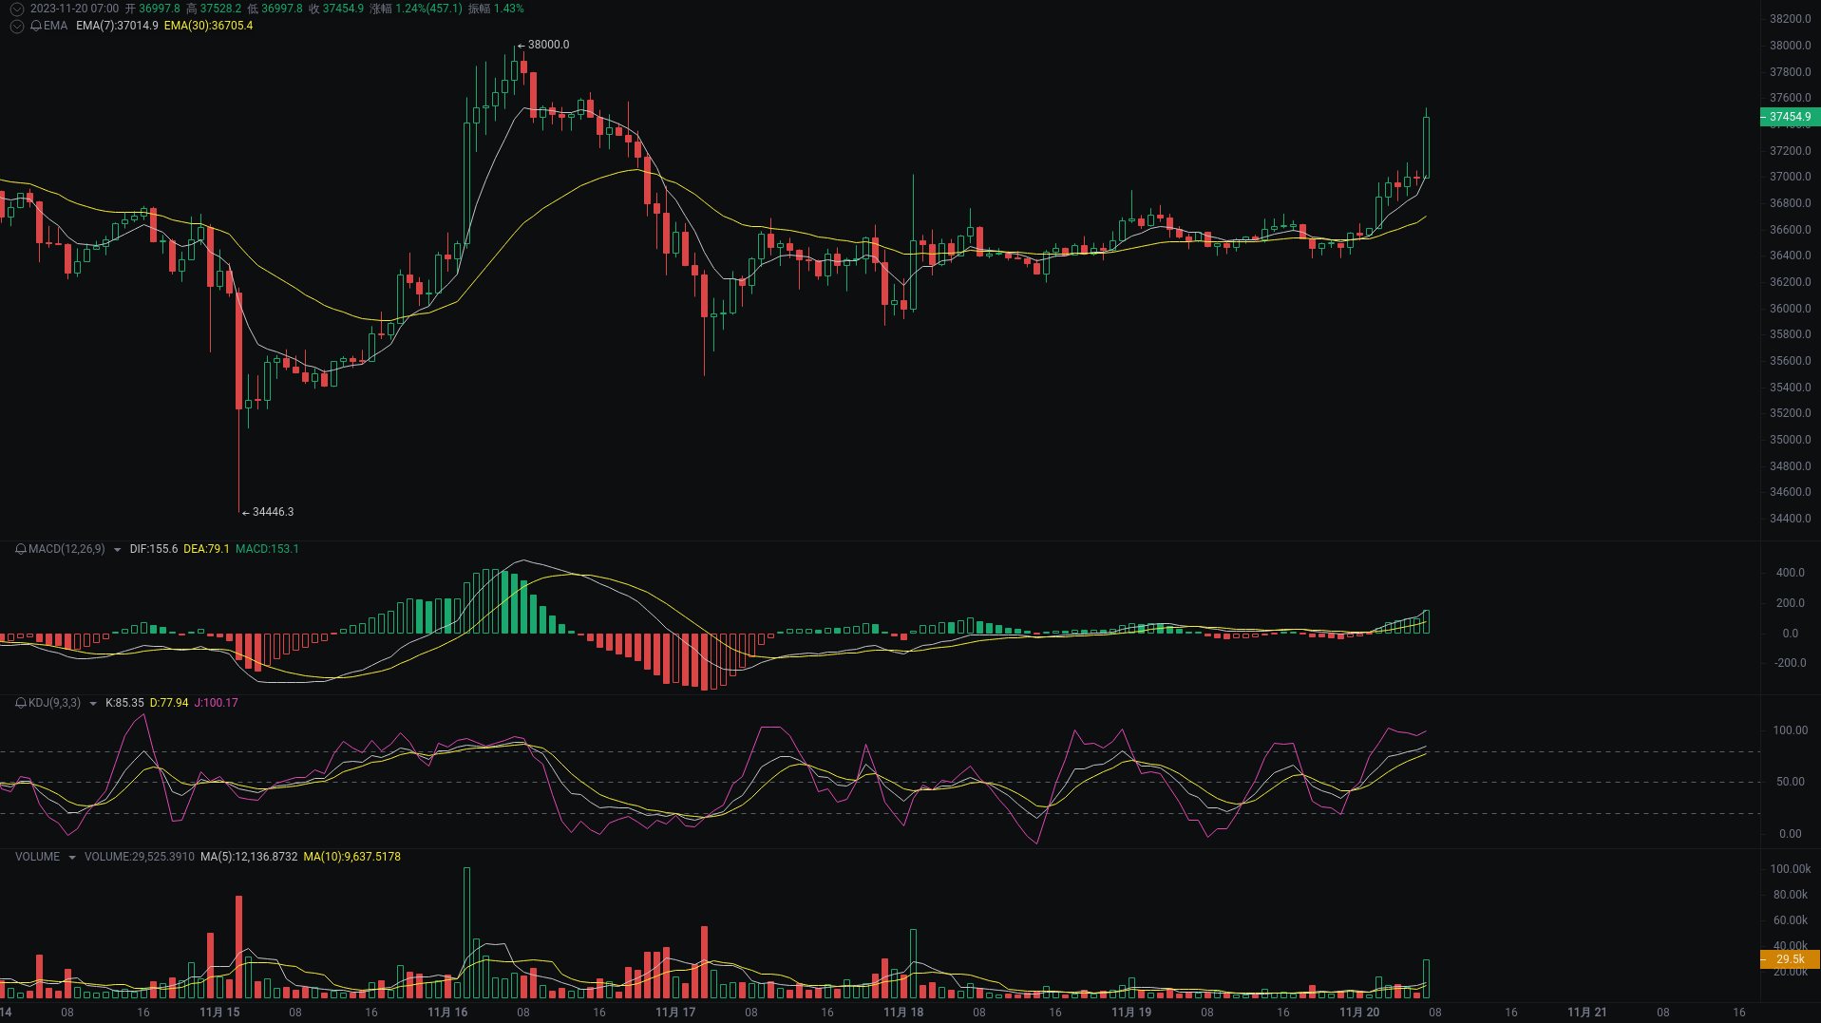1821x1023 pixels.
Task: Set alert via MACD bell icon
Action: coord(21,549)
